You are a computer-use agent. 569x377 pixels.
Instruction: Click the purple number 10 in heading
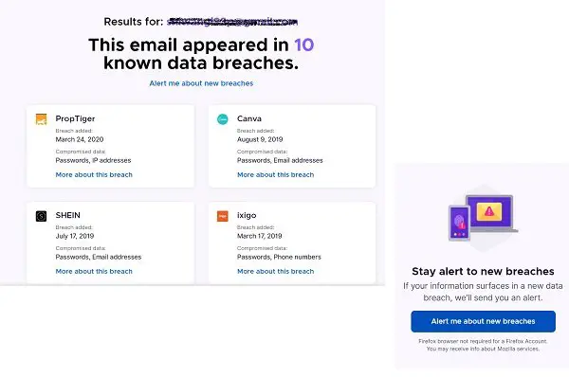(x=303, y=45)
